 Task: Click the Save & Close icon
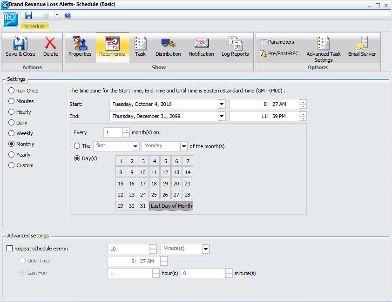[x=20, y=46]
